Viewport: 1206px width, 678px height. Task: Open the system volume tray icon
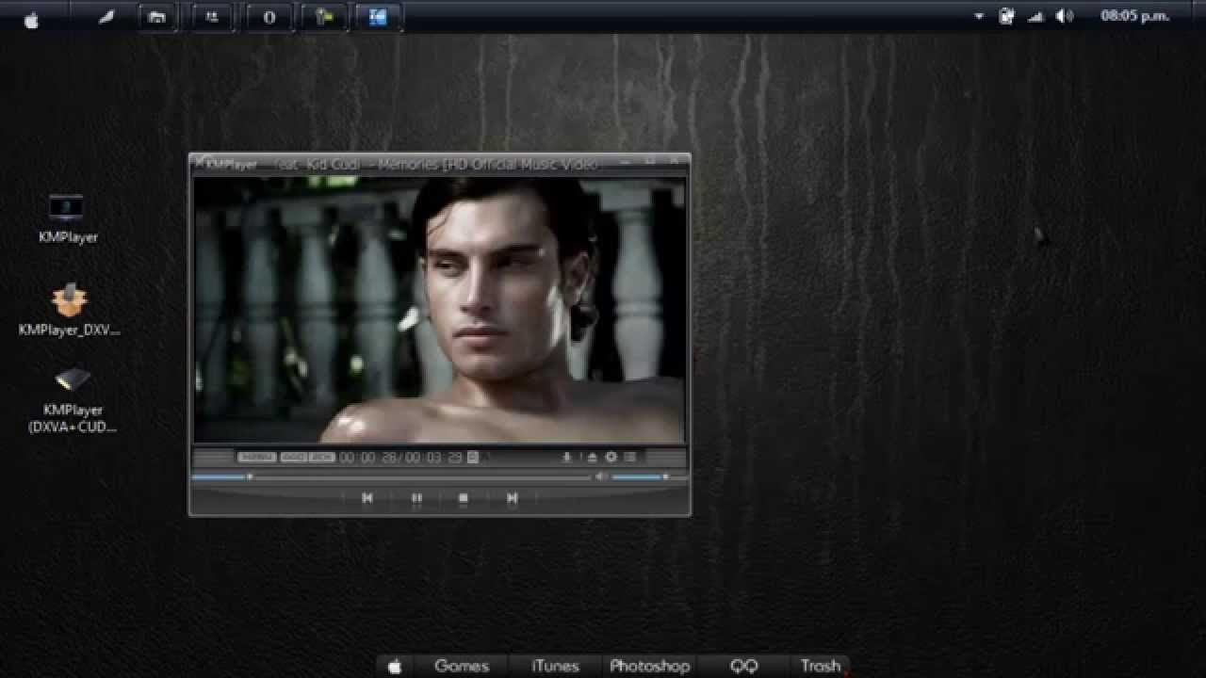coord(1065,16)
